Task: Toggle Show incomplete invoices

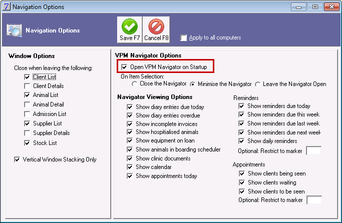Action: [x=130, y=124]
